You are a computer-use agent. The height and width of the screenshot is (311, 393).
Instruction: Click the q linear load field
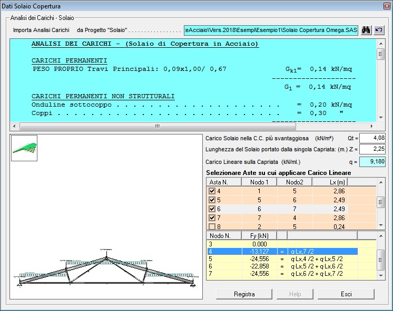[x=372, y=162]
